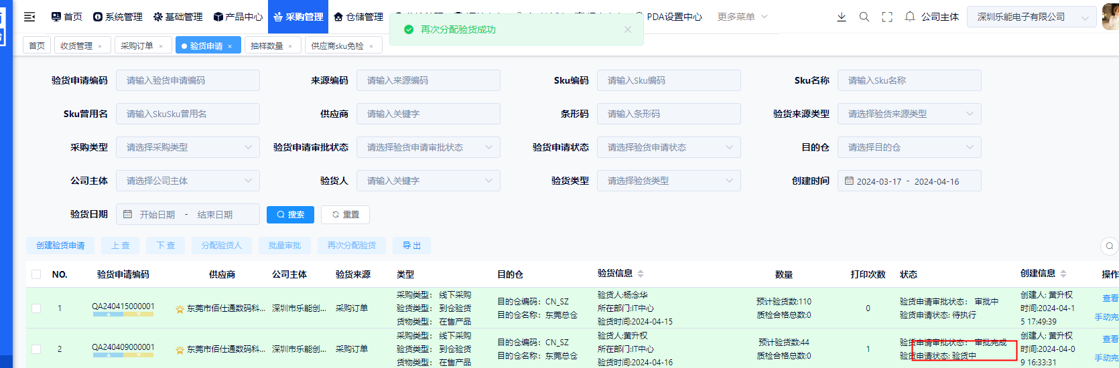Open the 系统管理 menu
This screenshot has height=368, width=1119.
(x=118, y=17)
